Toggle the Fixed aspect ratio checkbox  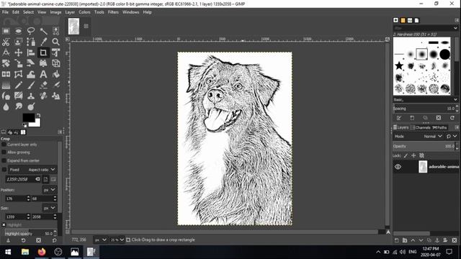pos(4,170)
